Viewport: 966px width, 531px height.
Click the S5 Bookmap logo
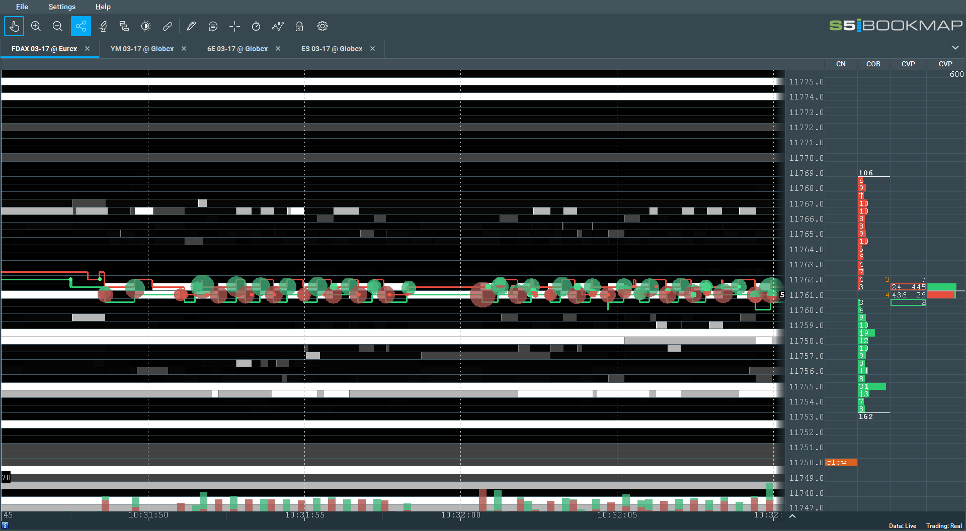(896, 25)
